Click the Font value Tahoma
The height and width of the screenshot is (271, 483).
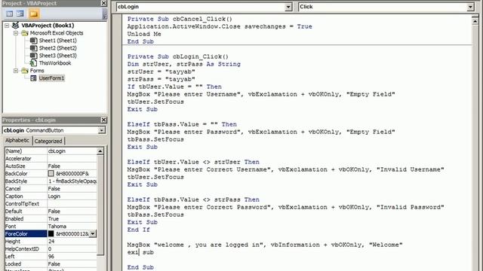click(57, 227)
